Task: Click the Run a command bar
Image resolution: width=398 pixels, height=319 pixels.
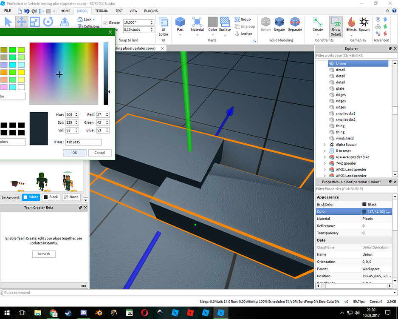Action: pyautogui.click(x=198, y=293)
